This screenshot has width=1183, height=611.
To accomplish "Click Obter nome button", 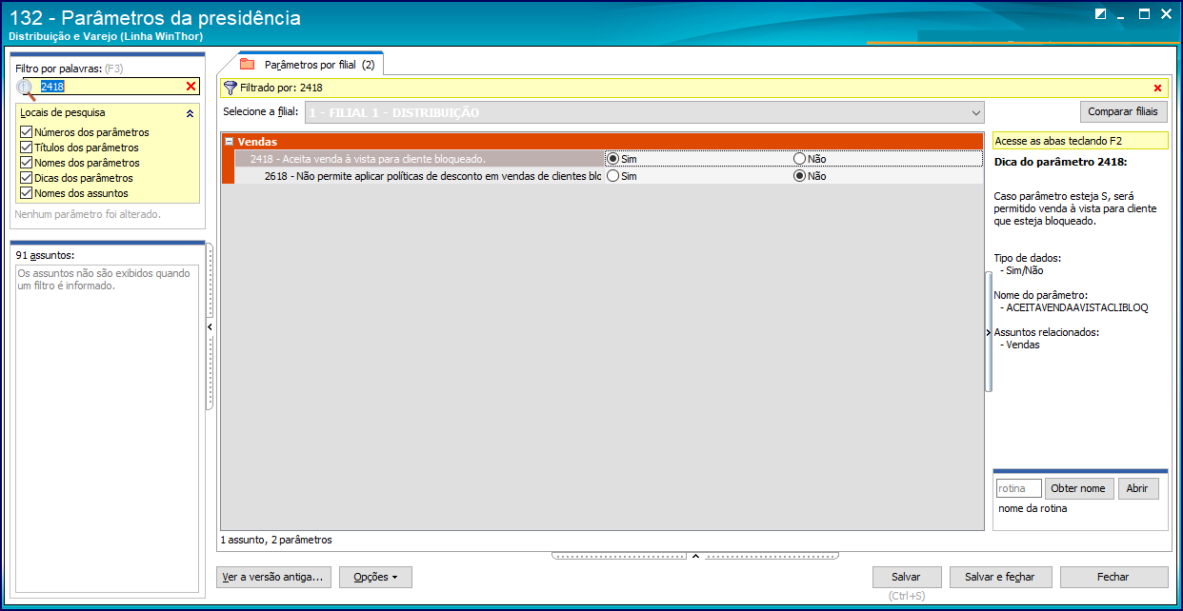I will (1078, 488).
